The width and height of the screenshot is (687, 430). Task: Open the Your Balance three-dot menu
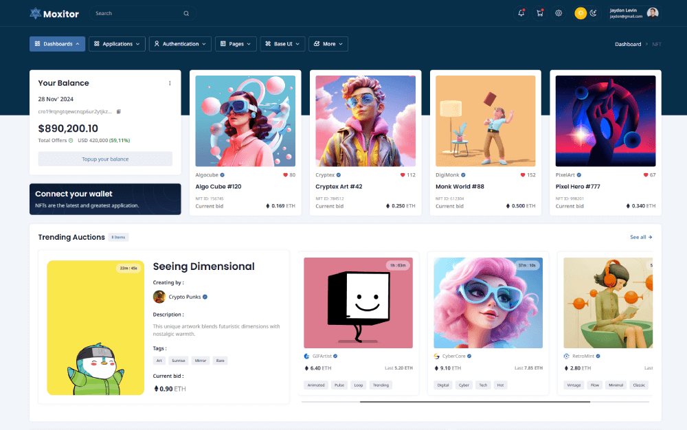coord(170,83)
